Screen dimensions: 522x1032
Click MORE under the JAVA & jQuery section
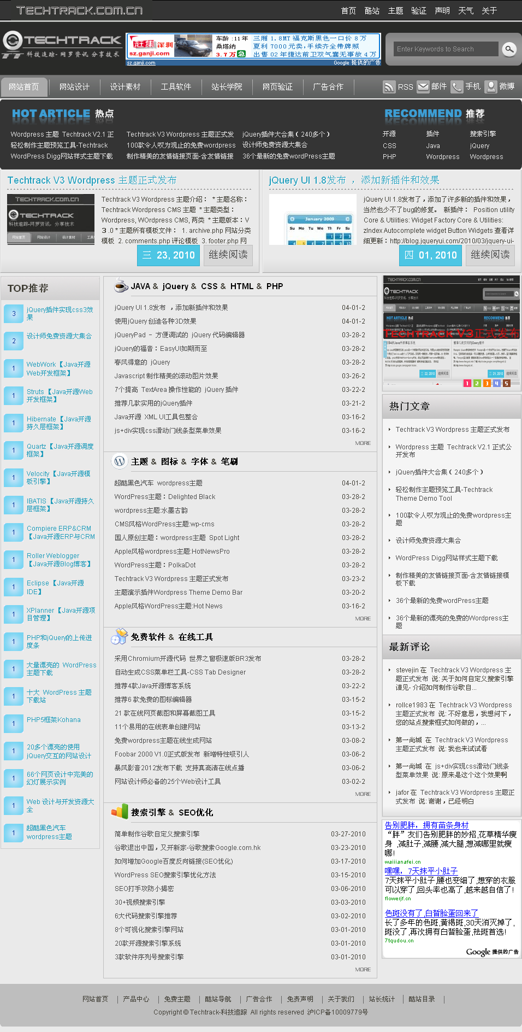coord(363,443)
